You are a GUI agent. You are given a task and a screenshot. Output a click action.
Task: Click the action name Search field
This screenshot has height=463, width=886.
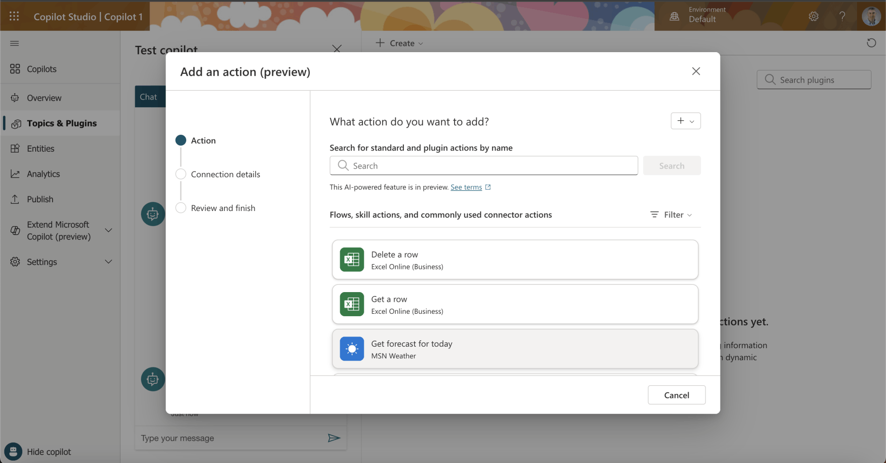[484, 166]
